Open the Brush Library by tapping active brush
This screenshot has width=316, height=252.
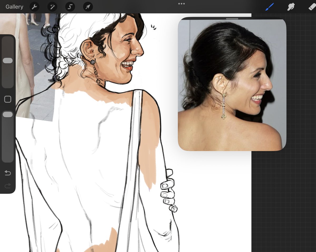(x=269, y=7)
